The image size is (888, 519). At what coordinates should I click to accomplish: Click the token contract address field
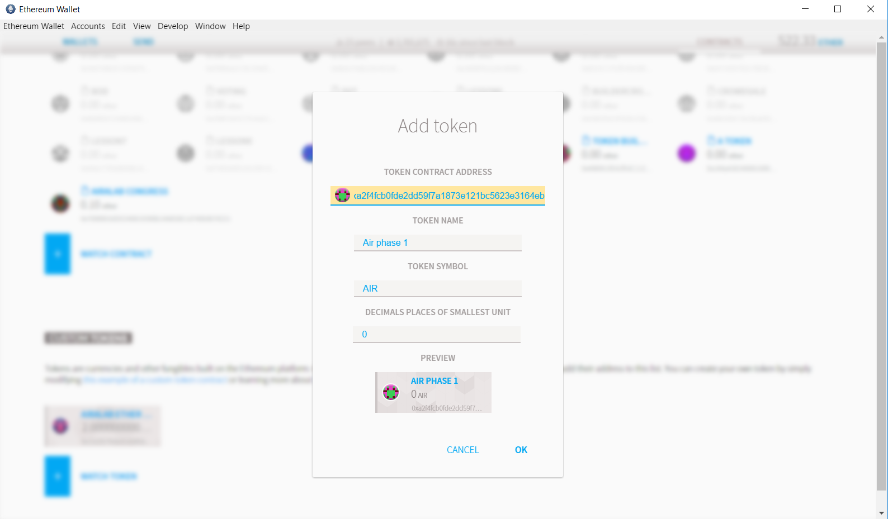pos(448,196)
